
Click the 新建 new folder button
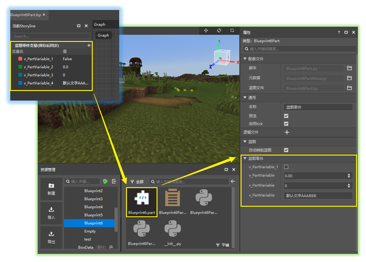click(x=51, y=189)
